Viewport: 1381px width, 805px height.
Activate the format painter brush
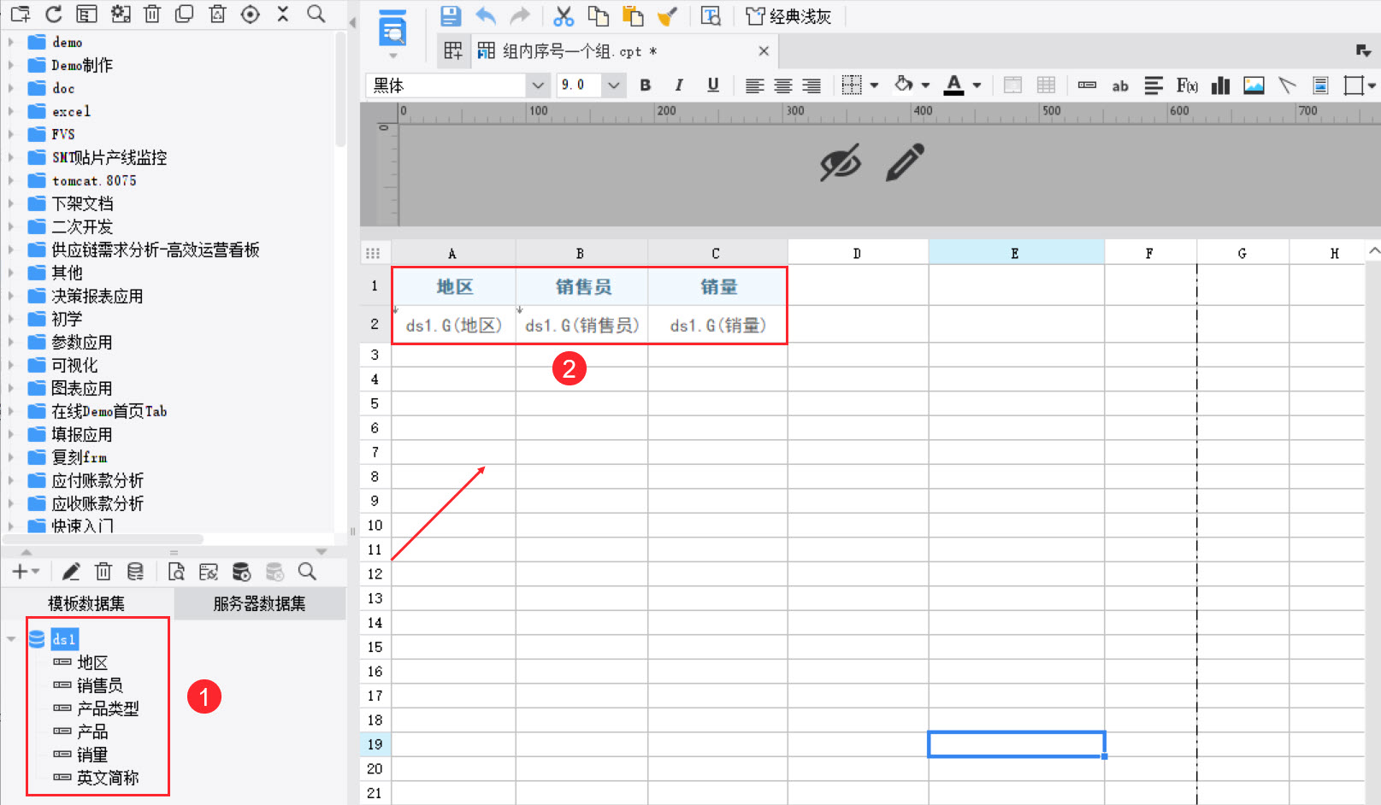[667, 15]
